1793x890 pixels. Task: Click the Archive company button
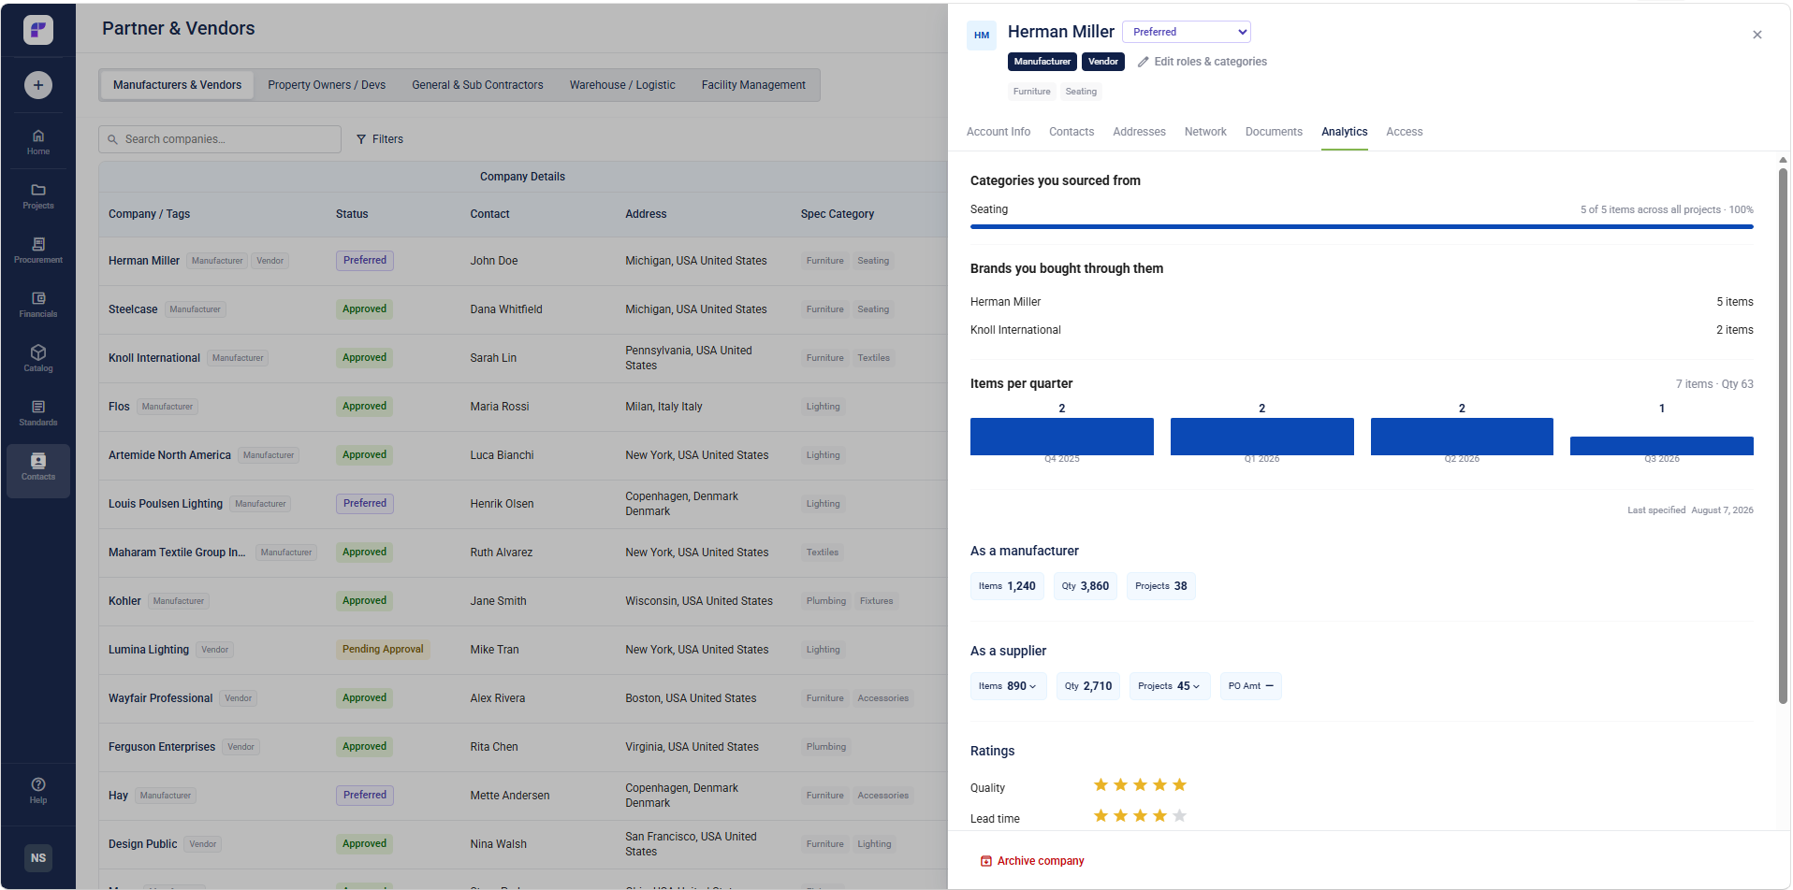[x=1032, y=861]
